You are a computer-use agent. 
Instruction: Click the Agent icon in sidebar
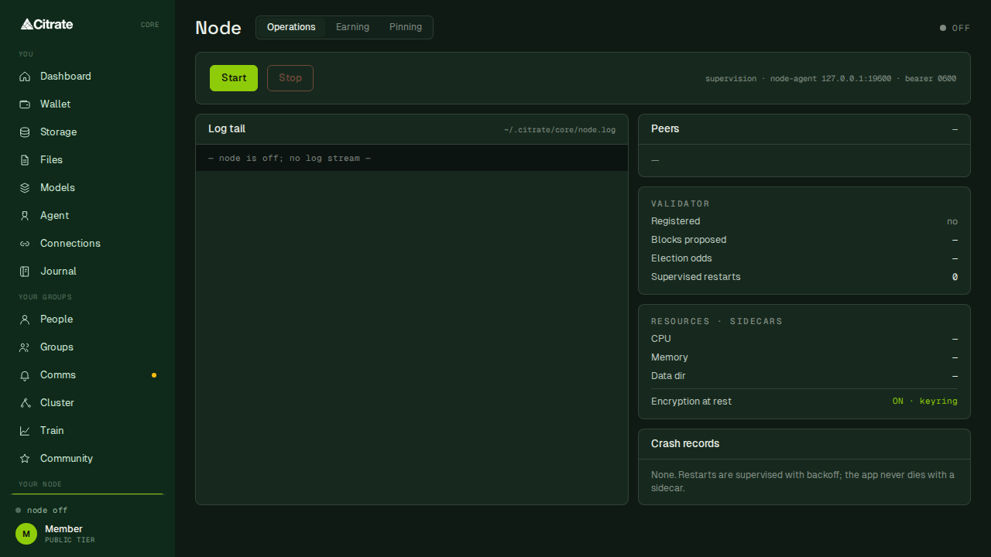click(25, 216)
